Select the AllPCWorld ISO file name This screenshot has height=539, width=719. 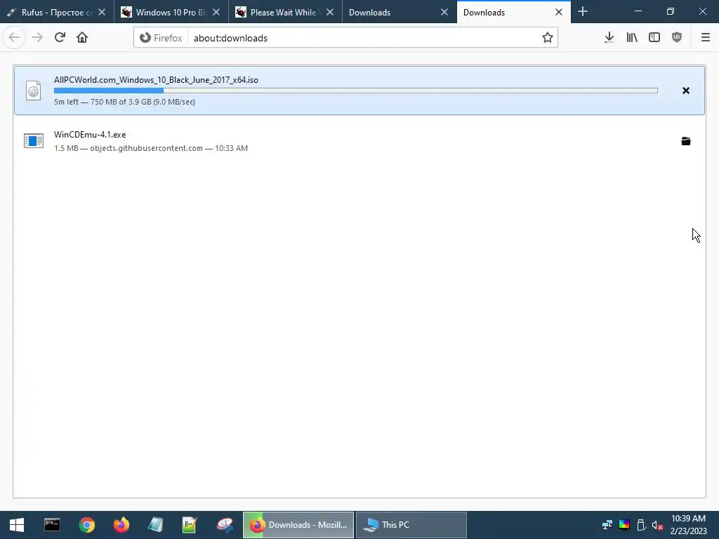[x=156, y=80]
